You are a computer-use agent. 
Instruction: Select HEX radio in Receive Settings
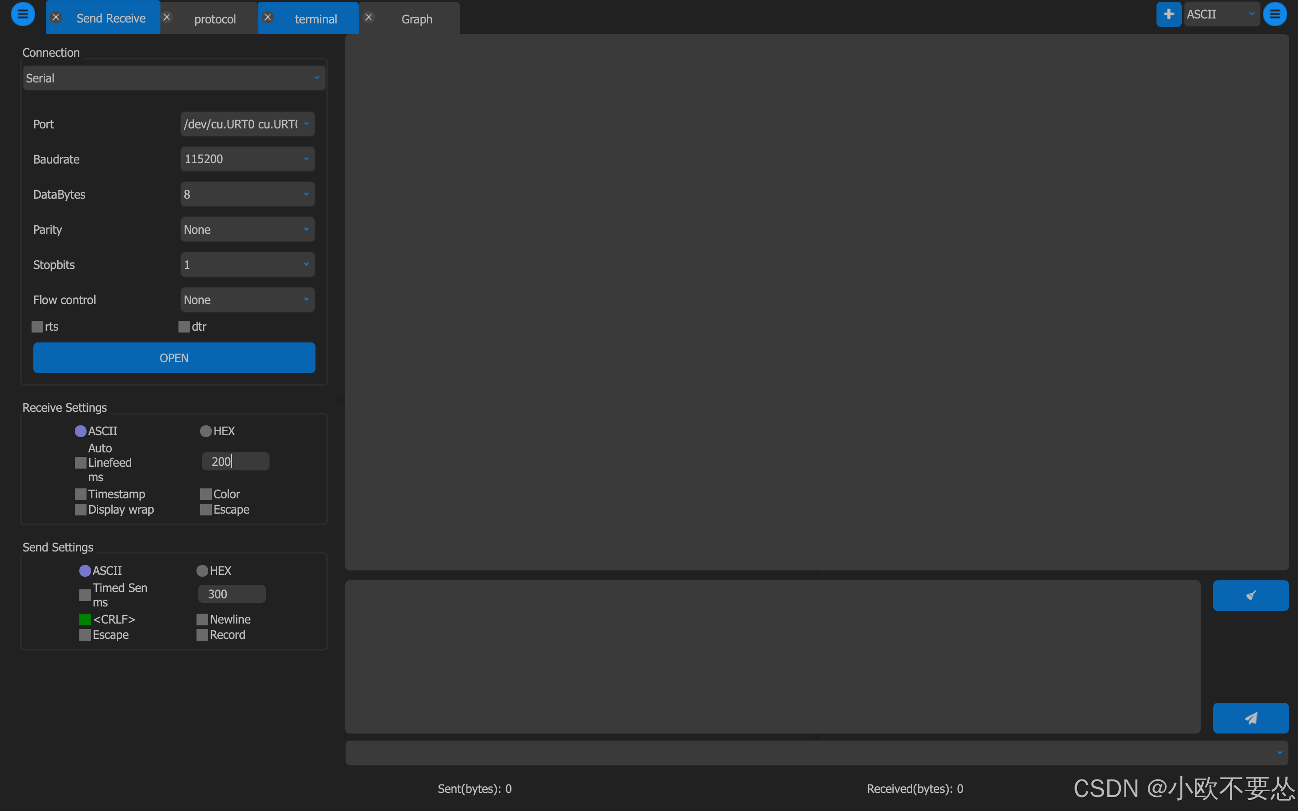click(x=206, y=431)
